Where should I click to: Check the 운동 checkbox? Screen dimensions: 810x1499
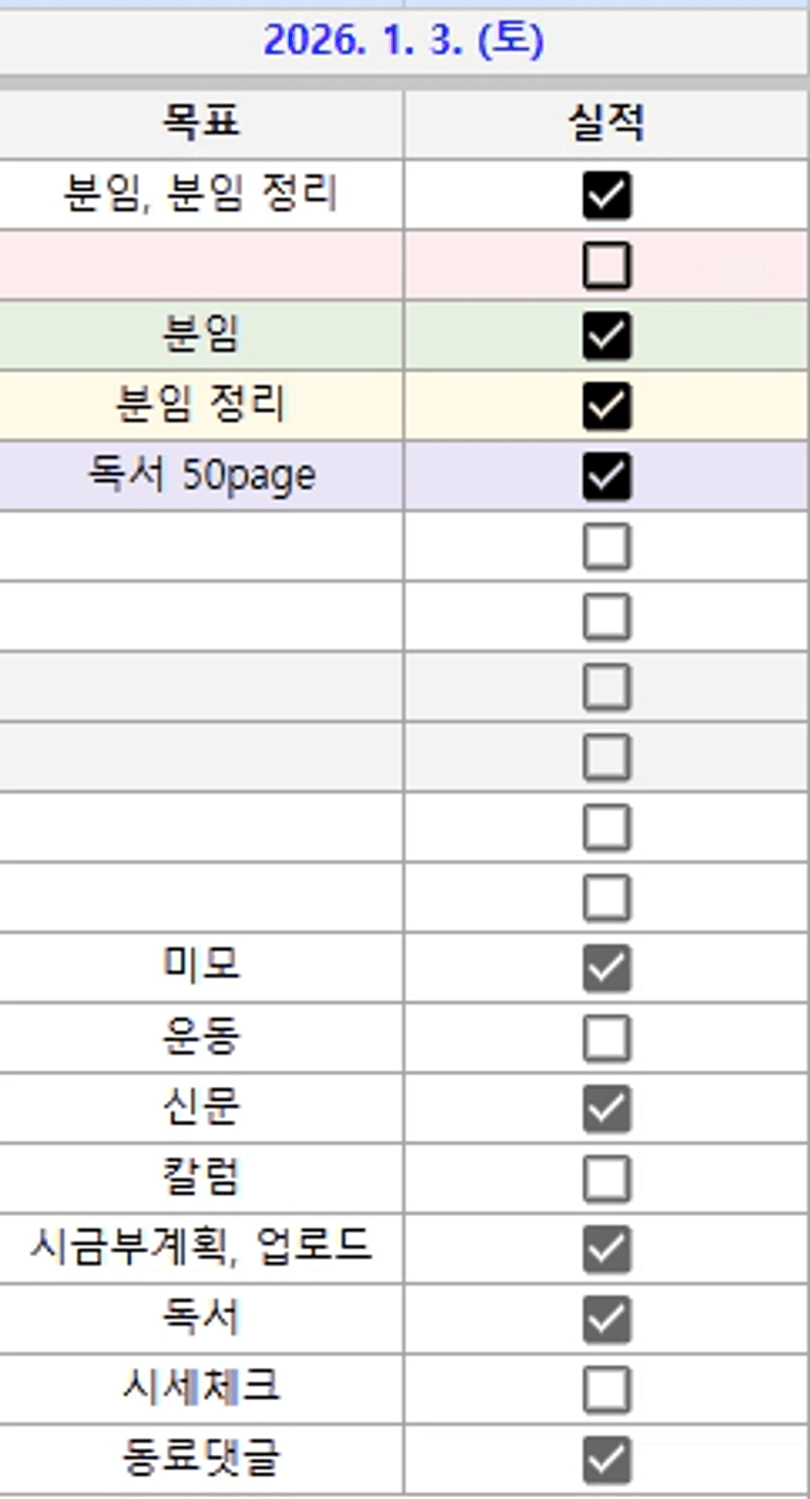tap(606, 1039)
